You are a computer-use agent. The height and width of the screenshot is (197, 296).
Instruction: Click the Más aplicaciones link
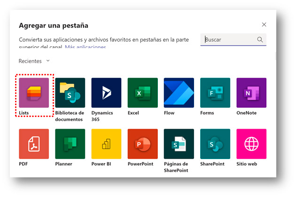point(85,47)
